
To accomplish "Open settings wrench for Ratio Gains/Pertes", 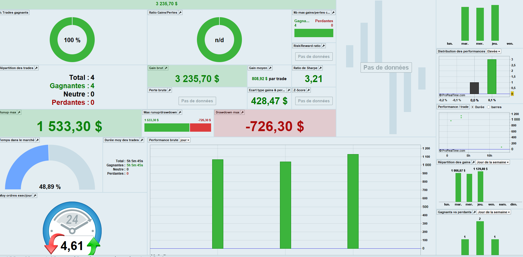I will [x=180, y=12].
